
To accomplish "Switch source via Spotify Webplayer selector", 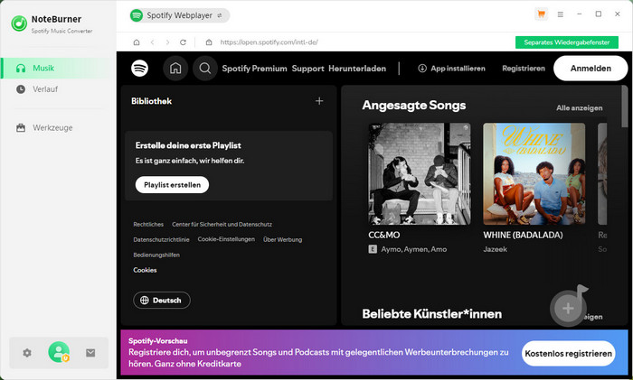I will [x=180, y=15].
